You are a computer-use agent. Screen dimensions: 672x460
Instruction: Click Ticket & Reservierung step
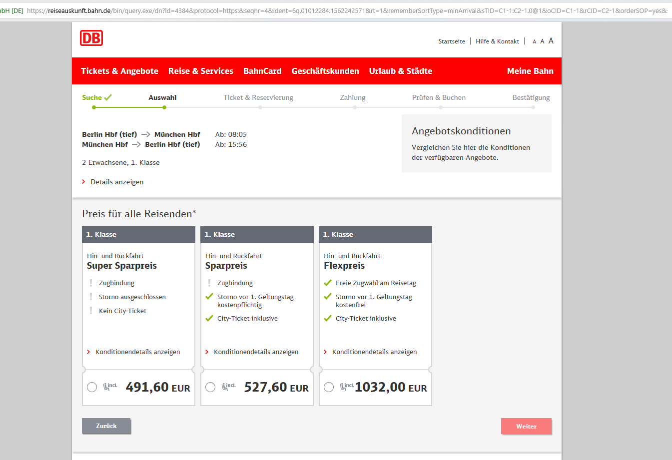click(258, 97)
